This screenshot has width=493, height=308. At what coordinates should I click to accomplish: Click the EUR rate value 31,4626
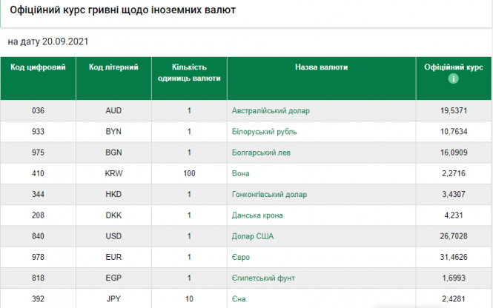tap(454, 257)
